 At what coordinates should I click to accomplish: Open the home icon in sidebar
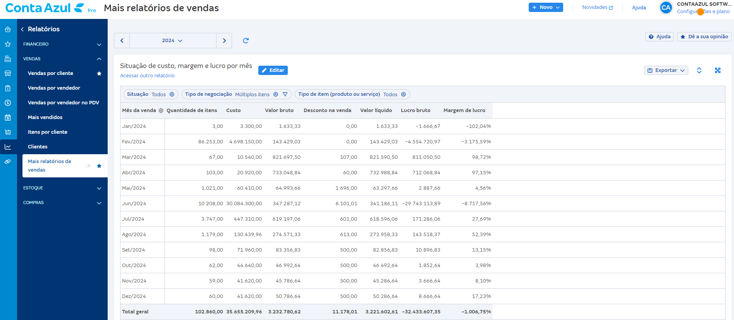click(8, 29)
